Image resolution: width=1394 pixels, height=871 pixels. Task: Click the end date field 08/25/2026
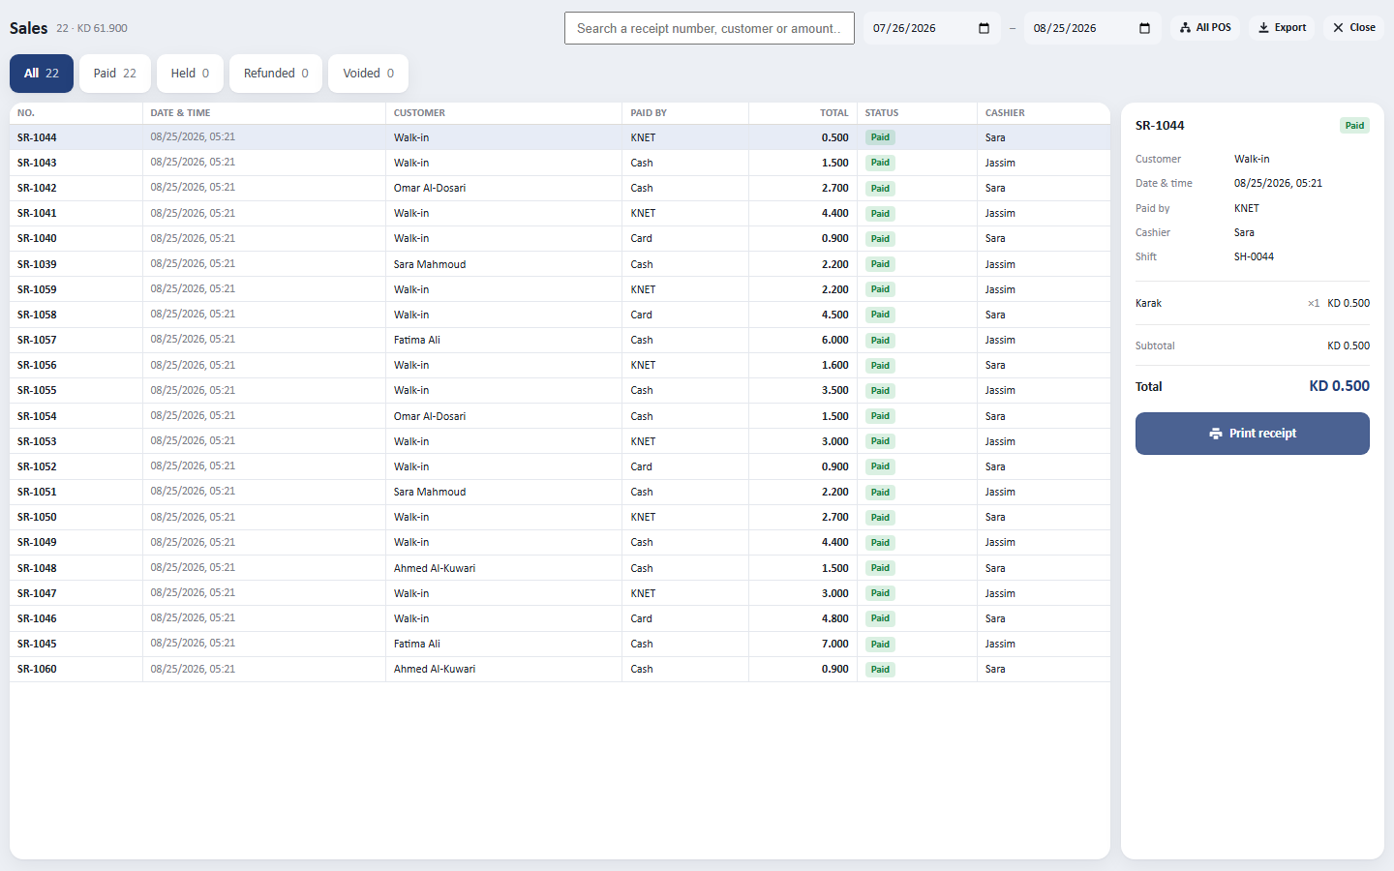[x=1092, y=28]
